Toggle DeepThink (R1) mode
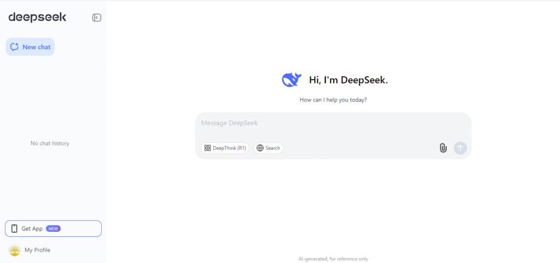The height and width of the screenshot is (263, 560). pos(225,148)
